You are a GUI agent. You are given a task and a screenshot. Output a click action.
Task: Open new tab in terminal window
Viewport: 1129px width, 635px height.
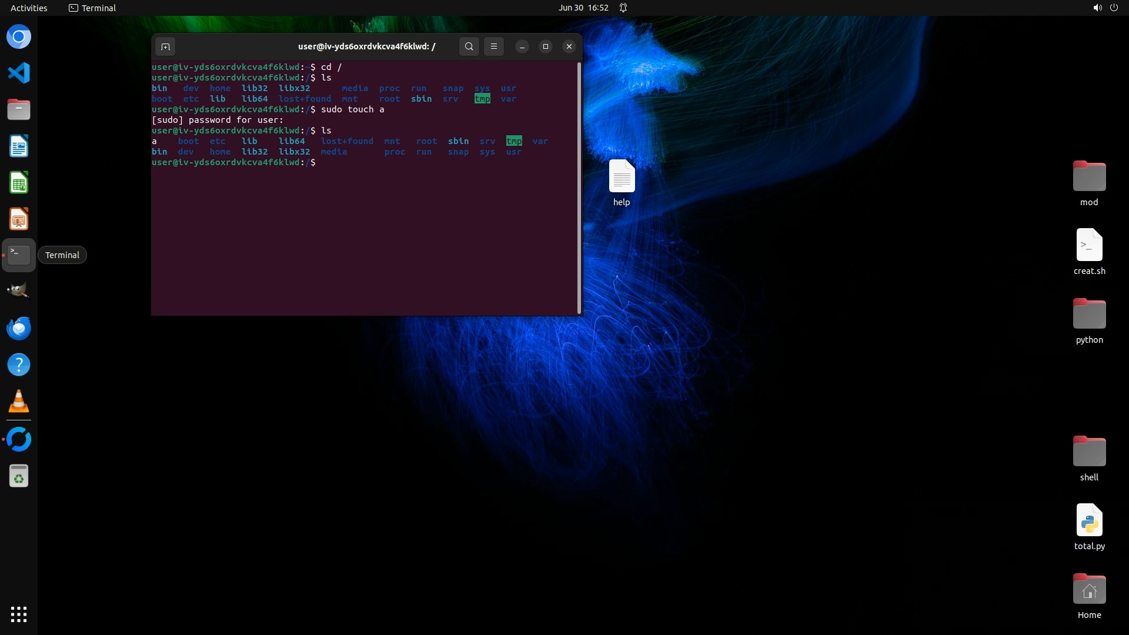(165, 46)
